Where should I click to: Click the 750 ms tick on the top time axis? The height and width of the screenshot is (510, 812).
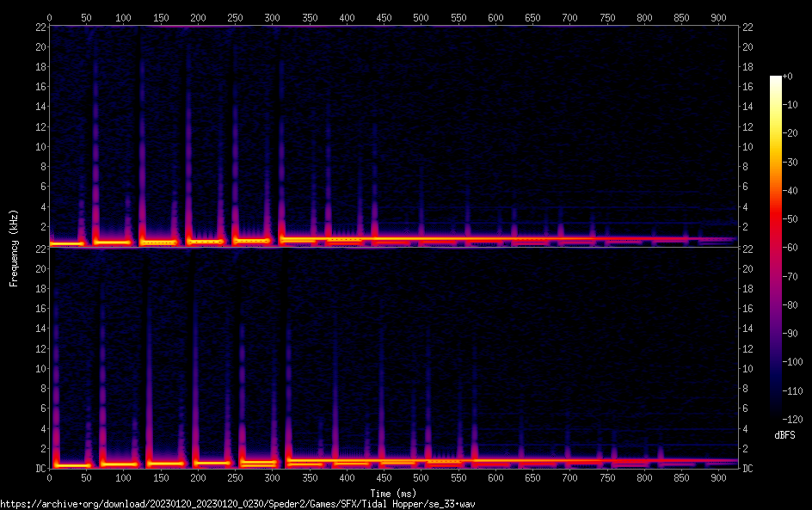click(606, 17)
